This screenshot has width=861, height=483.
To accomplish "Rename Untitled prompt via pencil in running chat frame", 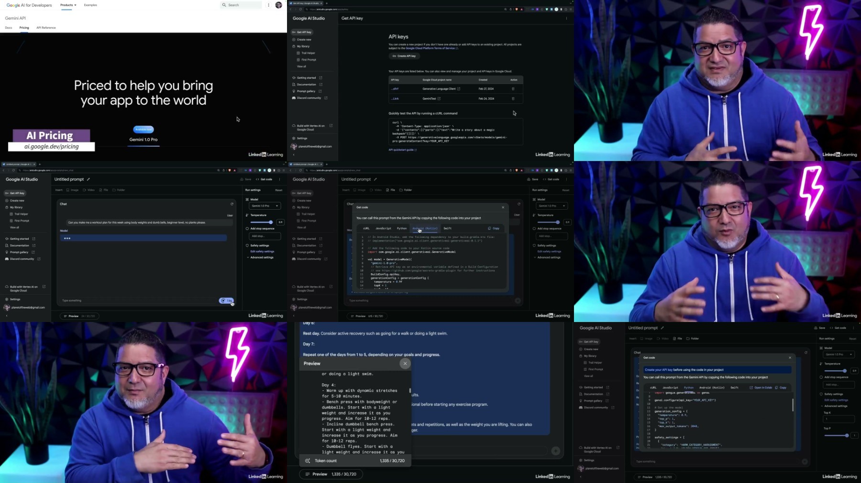I will (88, 180).
